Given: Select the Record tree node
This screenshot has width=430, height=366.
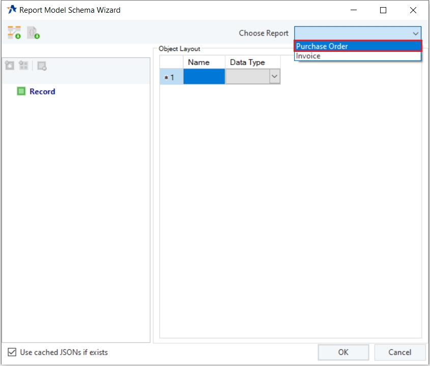Looking at the screenshot, I should click(42, 91).
